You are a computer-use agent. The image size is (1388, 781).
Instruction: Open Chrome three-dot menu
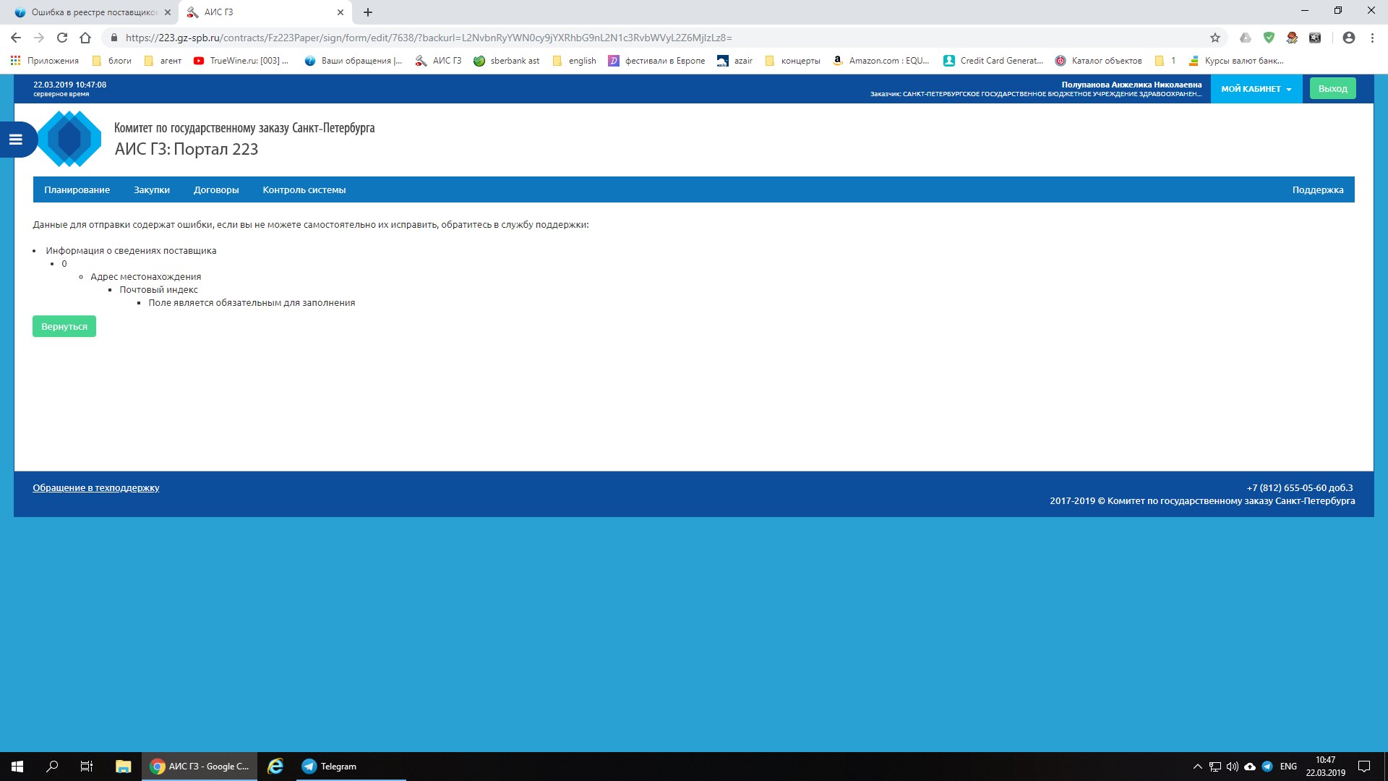click(1372, 38)
